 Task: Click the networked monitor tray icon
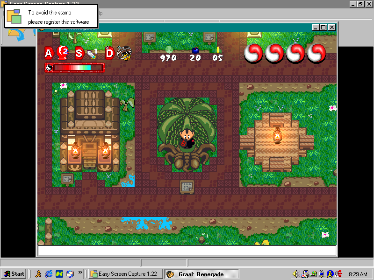tap(322, 274)
